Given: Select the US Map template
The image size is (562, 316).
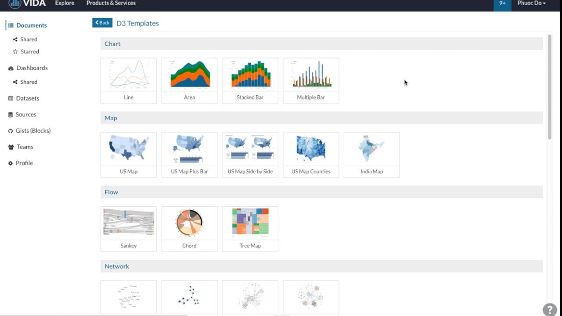Looking at the screenshot, I should pyautogui.click(x=129, y=155).
